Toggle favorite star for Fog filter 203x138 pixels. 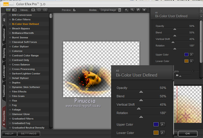click(x=10, y=105)
